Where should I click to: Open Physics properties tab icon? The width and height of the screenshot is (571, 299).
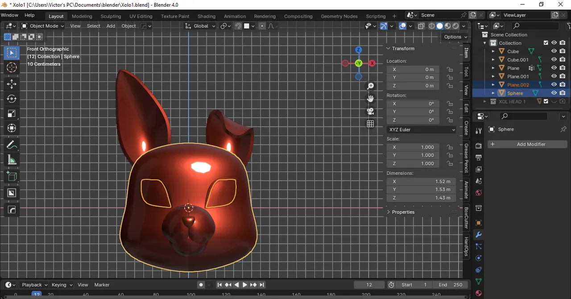click(x=479, y=258)
